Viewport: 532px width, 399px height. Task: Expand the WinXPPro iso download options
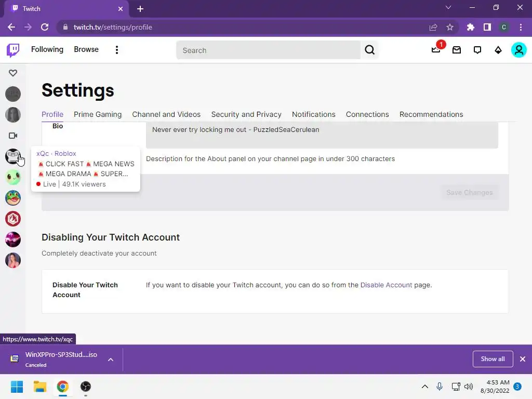[x=111, y=360]
